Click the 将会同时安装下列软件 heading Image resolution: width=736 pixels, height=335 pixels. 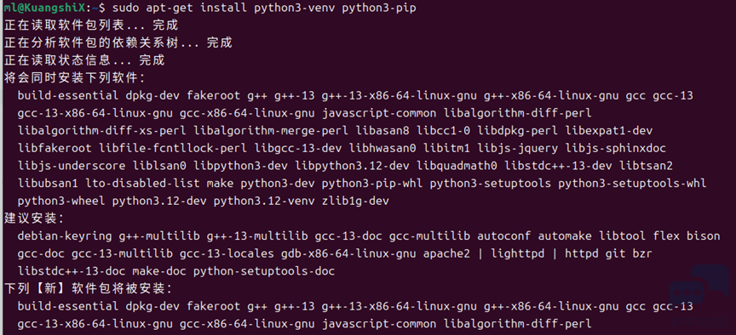click(x=74, y=77)
